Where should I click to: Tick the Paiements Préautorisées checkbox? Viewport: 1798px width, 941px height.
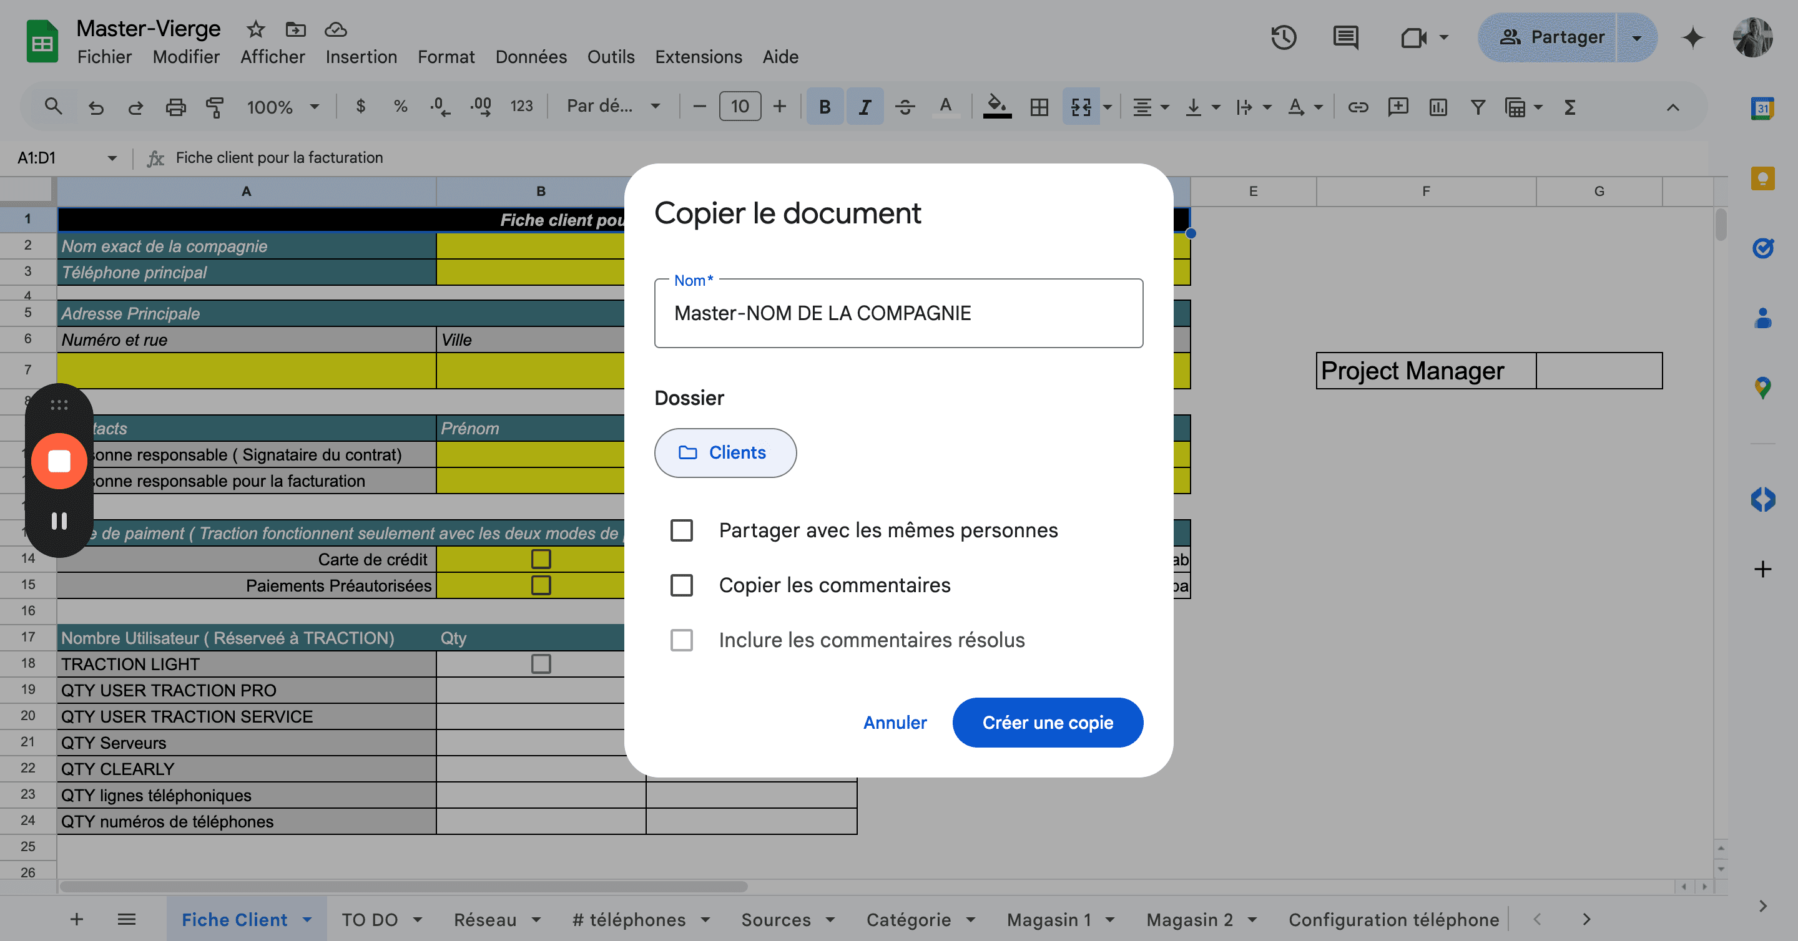point(541,585)
